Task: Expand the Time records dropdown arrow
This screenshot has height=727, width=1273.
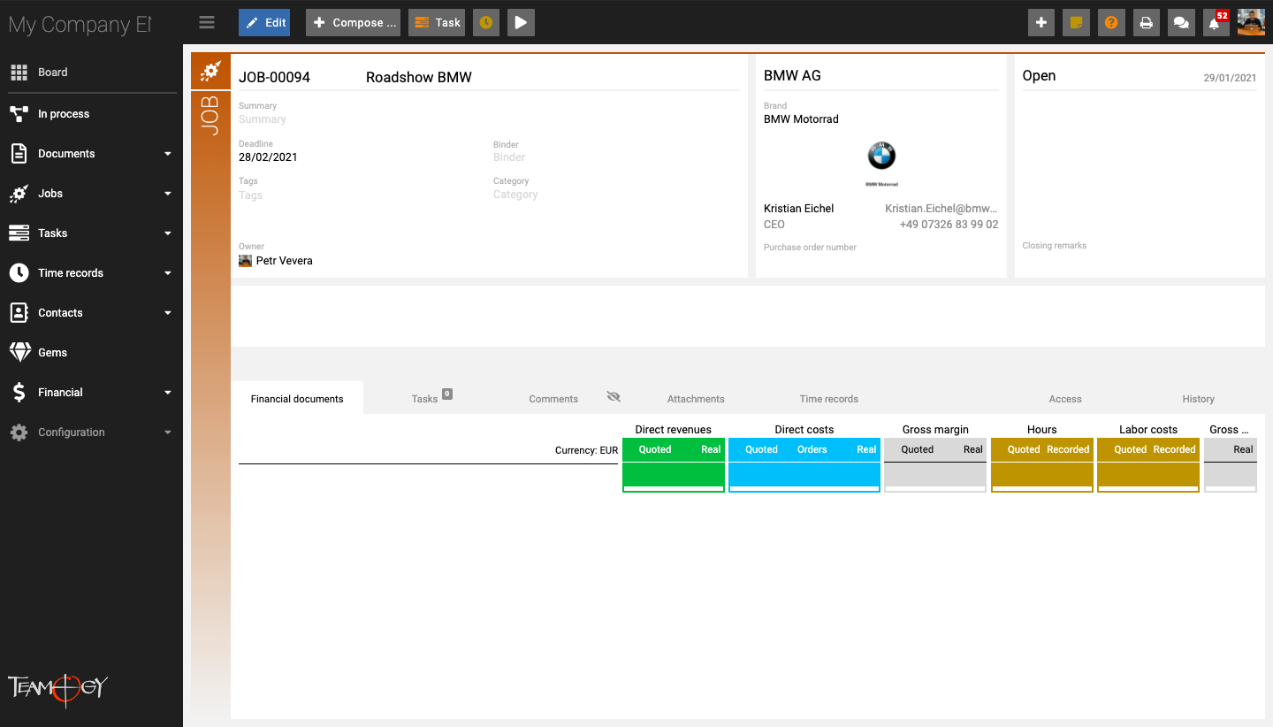Action: tap(168, 273)
